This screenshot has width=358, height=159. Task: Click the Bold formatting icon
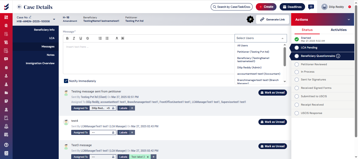pyautogui.click(x=67, y=38)
